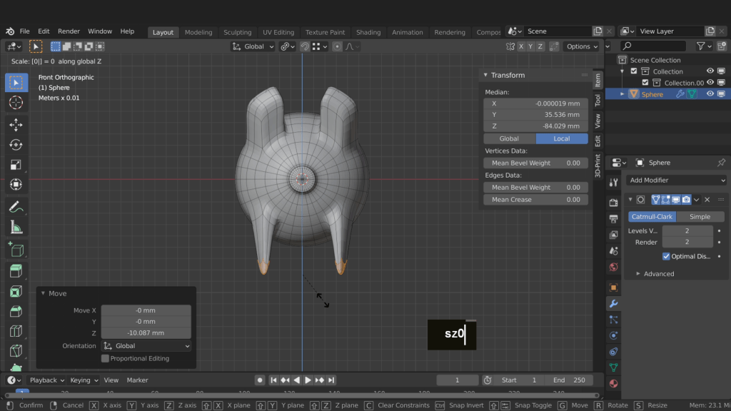Select the Annotate pencil tool
The height and width of the screenshot is (411, 731).
(x=16, y=207)
